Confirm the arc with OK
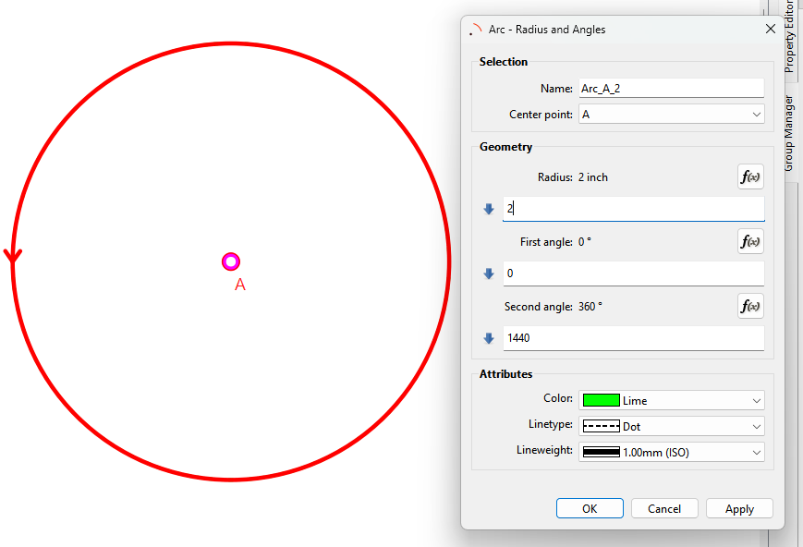Viewport: 803px width, 547px height. point(590,508)
